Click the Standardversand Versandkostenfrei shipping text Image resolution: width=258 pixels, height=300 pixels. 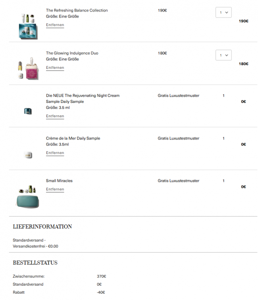tap(35, 243)
